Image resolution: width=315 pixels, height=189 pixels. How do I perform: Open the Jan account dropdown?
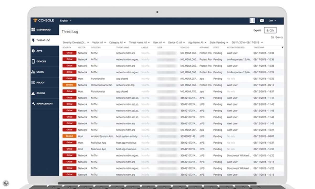click(272, 20)
